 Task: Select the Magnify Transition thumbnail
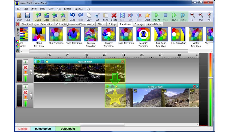tap(143, 34)
